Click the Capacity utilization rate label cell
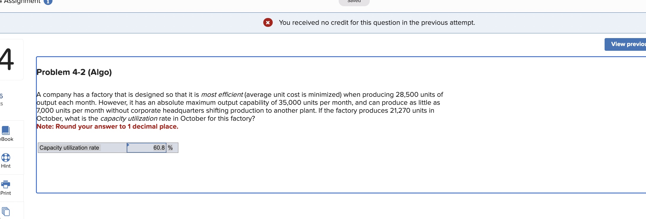646x219 pixels. (x=70, y=148)
